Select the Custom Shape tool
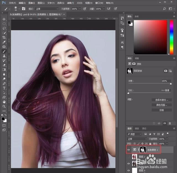The height and width of the screenshot is (173, 177). 4,97
